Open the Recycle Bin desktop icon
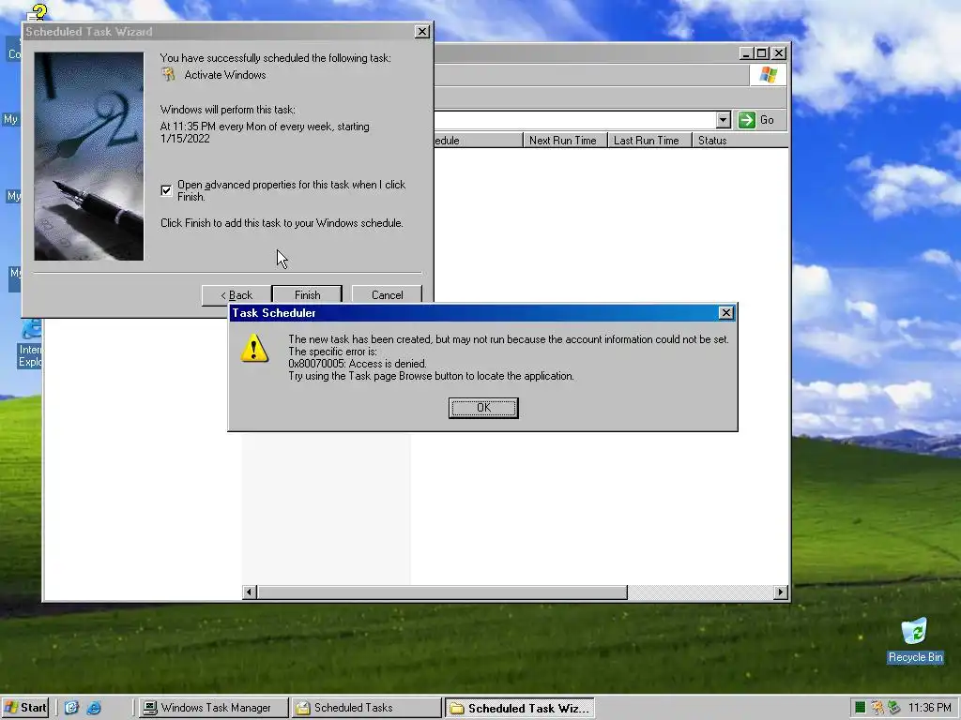Image resolution: width=961 pixels, height=720 pixels. 915,639
